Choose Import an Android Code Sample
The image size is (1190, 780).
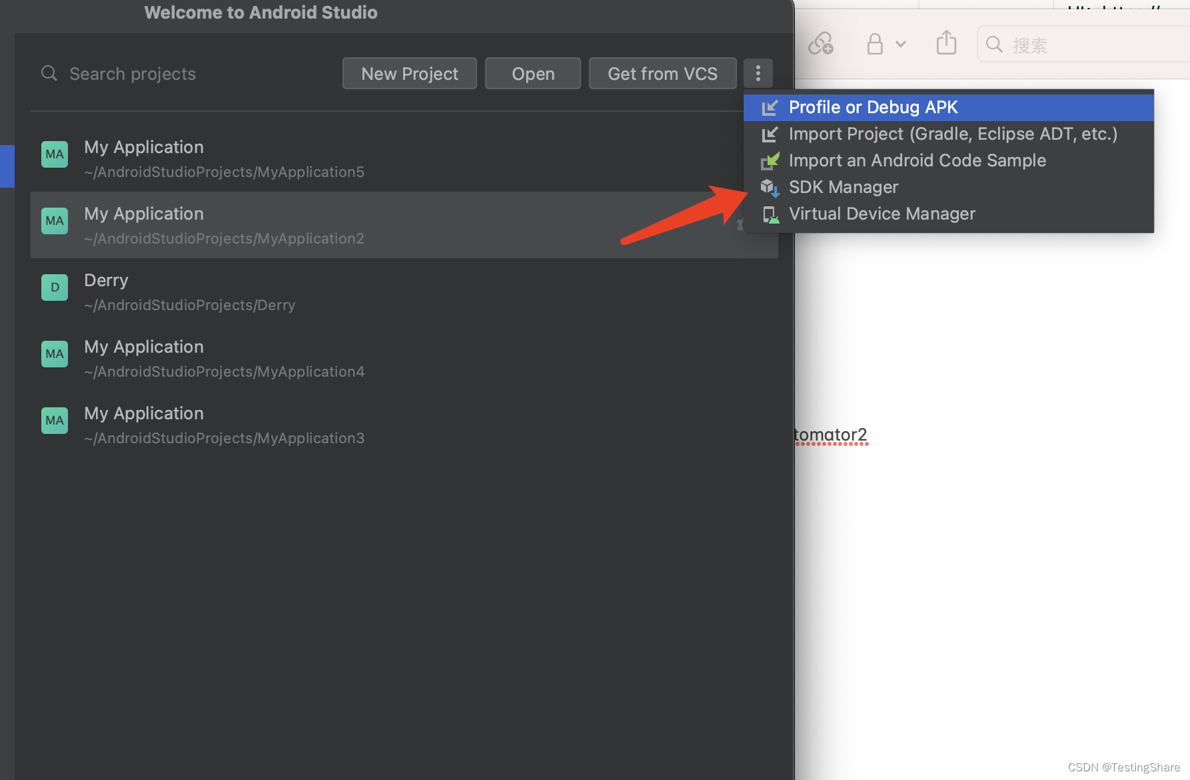(949, 160)
